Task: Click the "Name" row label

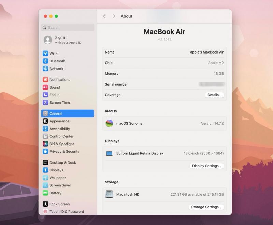Action: [110, 52]
